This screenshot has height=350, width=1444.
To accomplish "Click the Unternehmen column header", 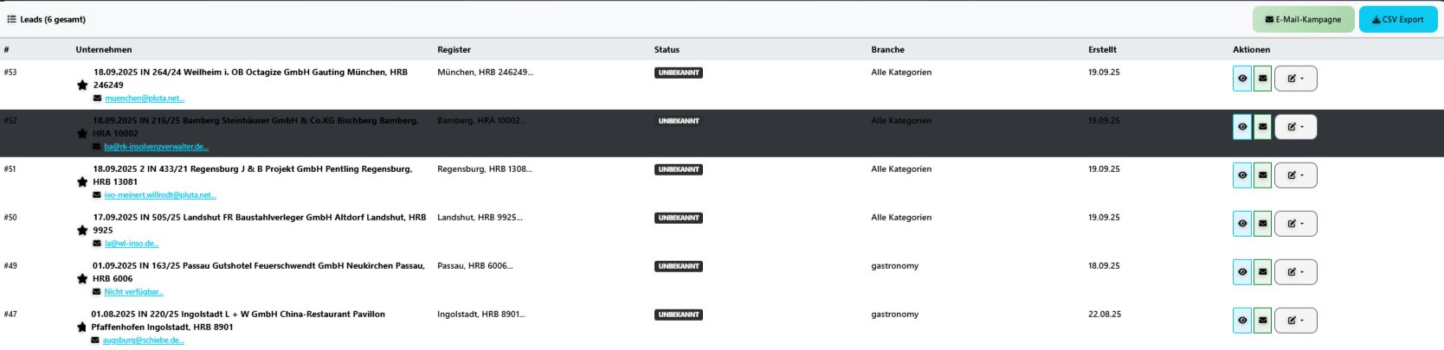I will tap(104, 49).
